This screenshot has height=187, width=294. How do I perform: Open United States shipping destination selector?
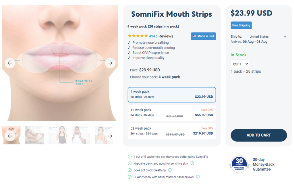(x=259, y=36)
